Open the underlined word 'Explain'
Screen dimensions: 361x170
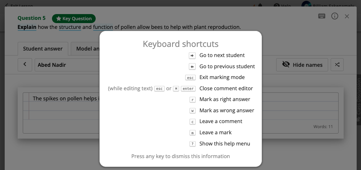27,27
